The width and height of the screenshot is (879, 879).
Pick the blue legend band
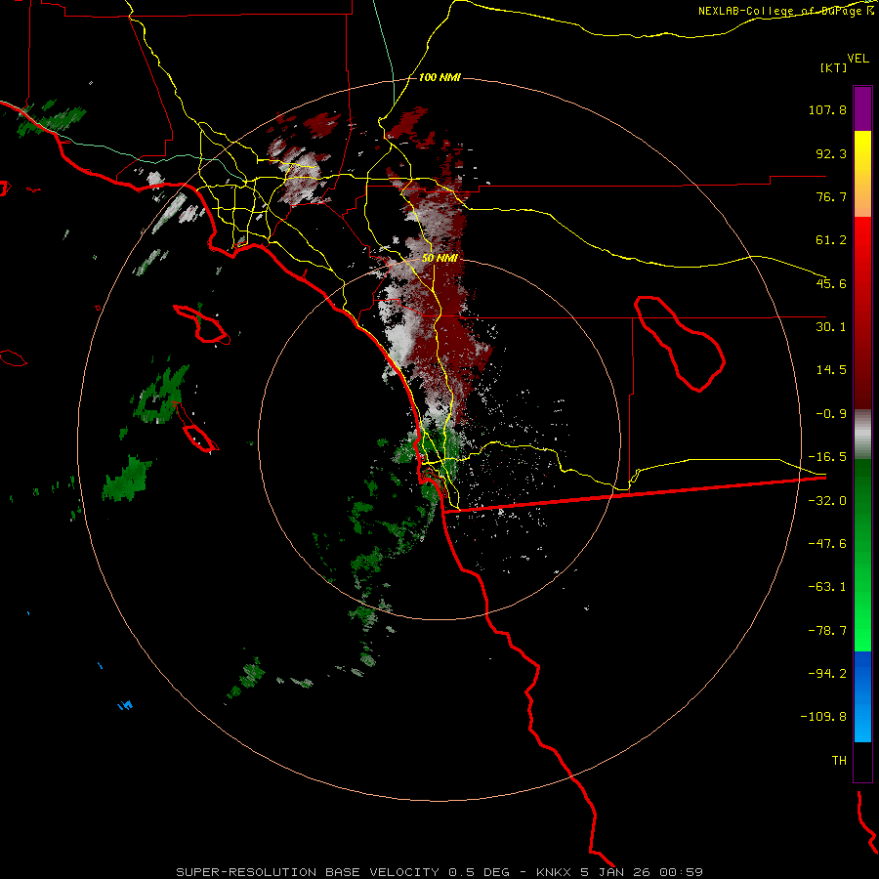[862, 696]
